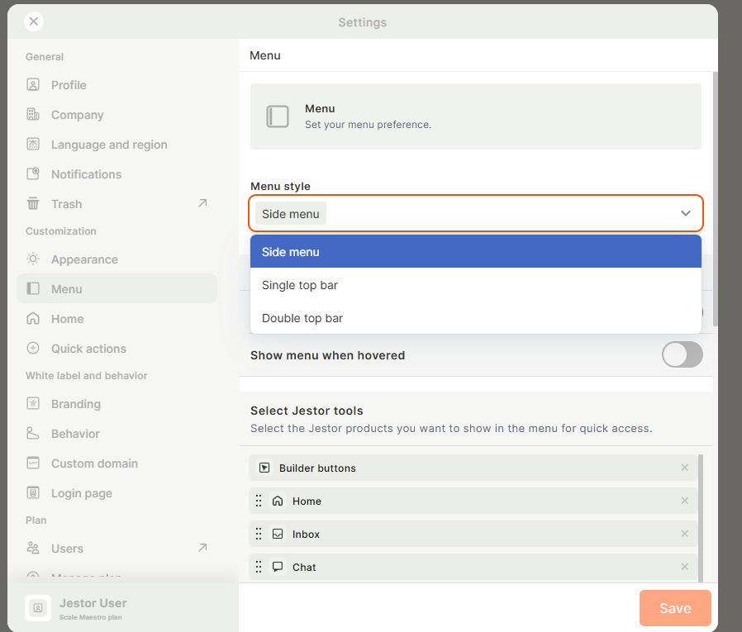Click the Custom domain icon
Image resolution: width=742 pixels, height=632 pixels.
(33, 463)
